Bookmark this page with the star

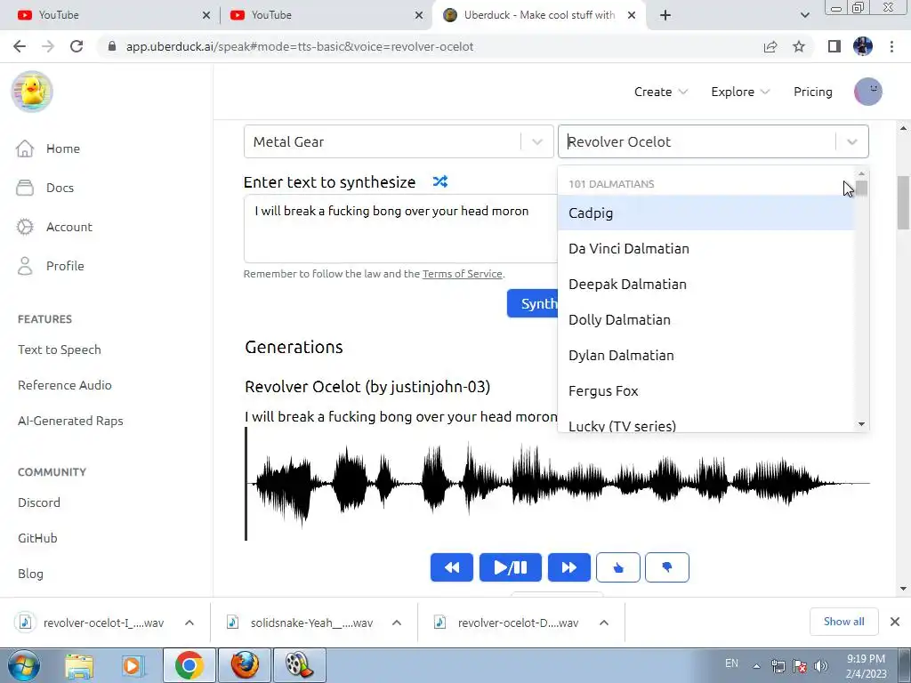tap(799, 46)
